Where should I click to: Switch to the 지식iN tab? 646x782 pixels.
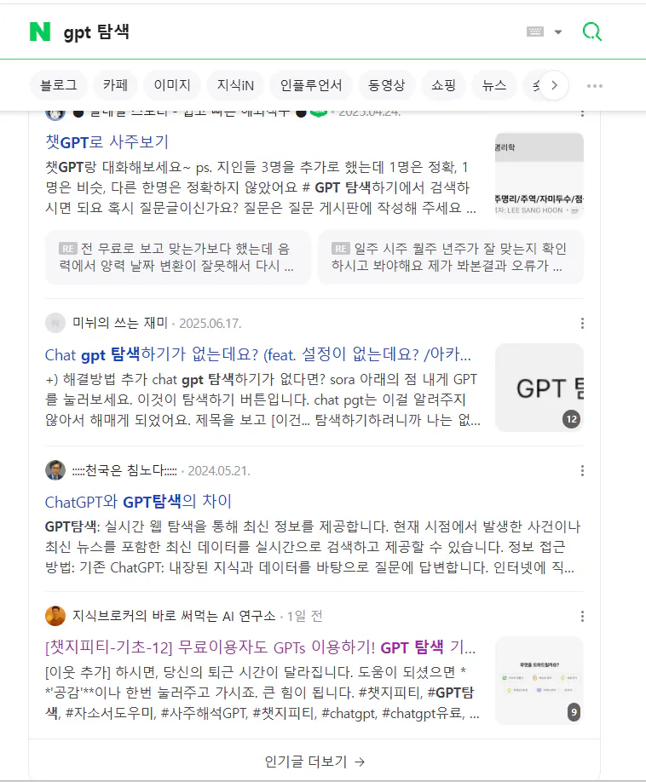click(x=235, y=86)
